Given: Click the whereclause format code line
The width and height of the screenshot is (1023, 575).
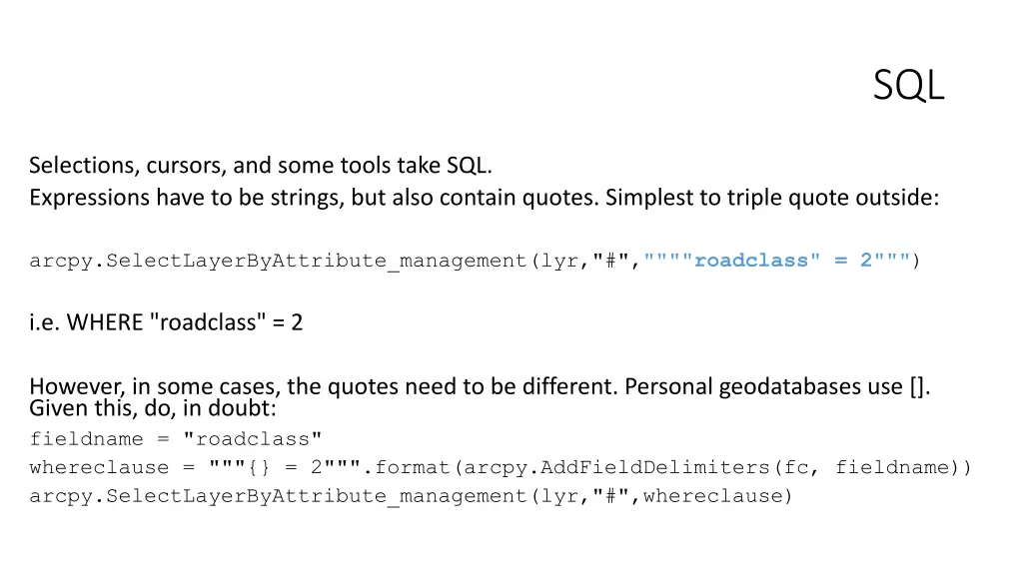Looking at the screenshot, I should coord(501,467).
